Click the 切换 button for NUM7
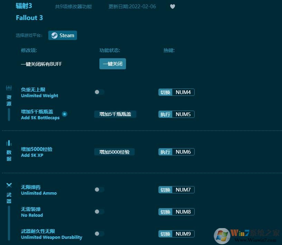The width and height of the screenshot is (282, 245). pyautogui.click(x=165, y=190)
